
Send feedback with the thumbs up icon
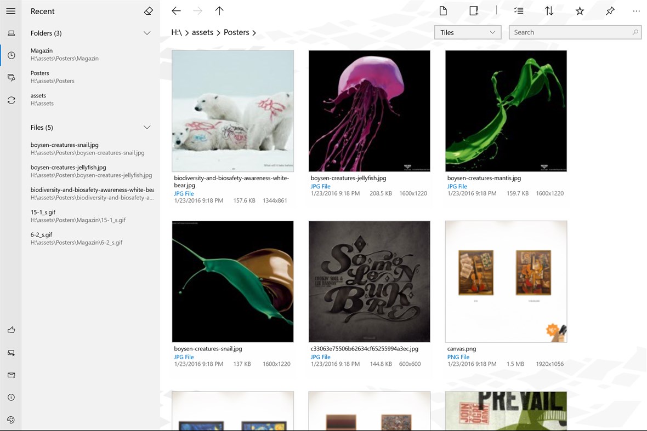[x=11, y=330]
